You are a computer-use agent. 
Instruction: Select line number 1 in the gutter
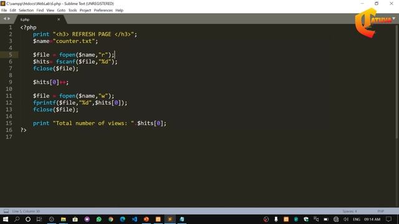pyautogui.click(x=10, y=27)
